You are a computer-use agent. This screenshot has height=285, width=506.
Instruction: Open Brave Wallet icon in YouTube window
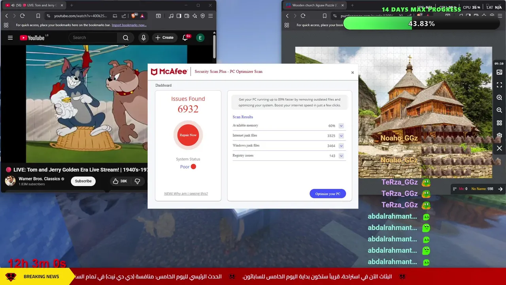[187, 16]
